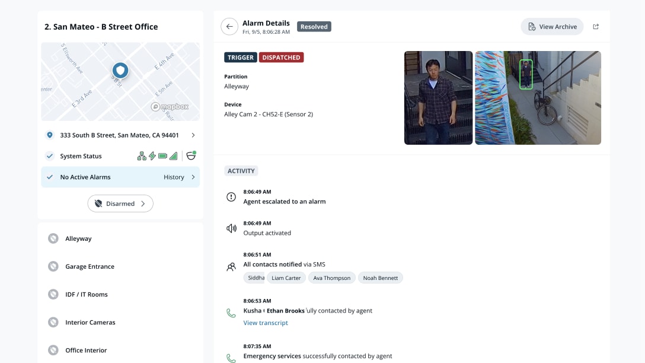The image size is (645, 363).
Task: Click the network status icon in System Status
Action: pyautogui.click(x=142, y=156)
